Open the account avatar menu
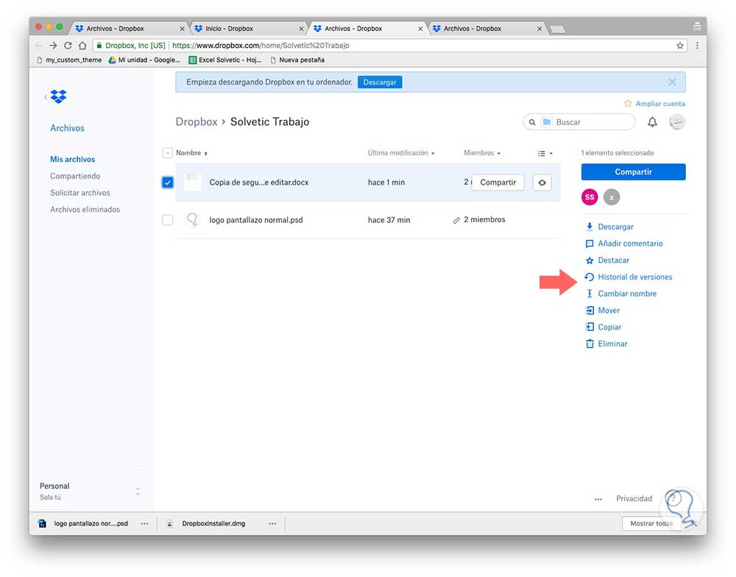 point(676,122)
